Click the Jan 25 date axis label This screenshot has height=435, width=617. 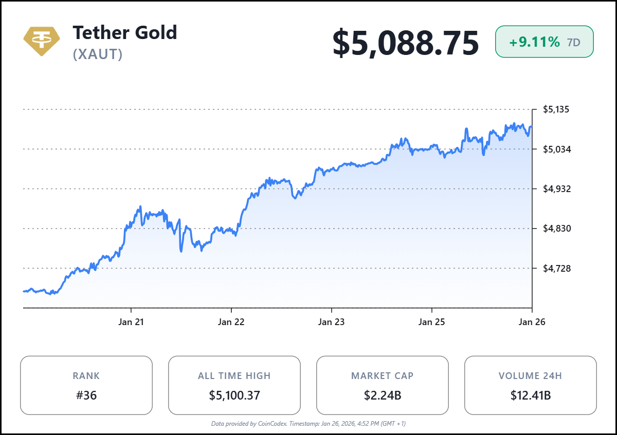[x=431, y=322]
